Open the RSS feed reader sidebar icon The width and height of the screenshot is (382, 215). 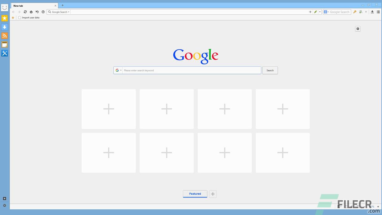4,36
